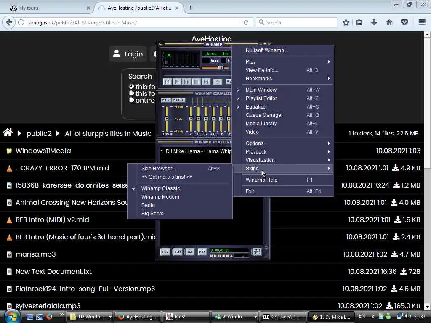Toggle Media Library in Winamp menu

point(283,124)
